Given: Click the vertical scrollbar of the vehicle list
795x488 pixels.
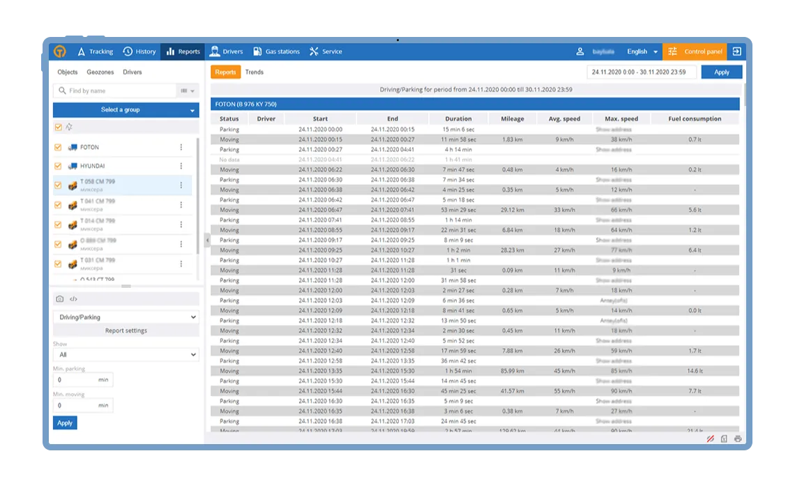Looking at the screenshot, I should pos(197,209).
